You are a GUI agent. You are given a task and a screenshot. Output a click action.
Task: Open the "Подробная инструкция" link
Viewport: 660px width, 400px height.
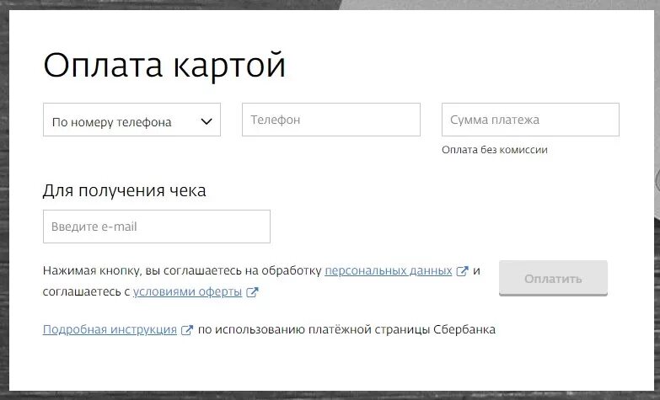(110, 329)
